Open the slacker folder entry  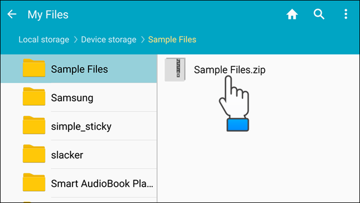[x=79, y=154]
